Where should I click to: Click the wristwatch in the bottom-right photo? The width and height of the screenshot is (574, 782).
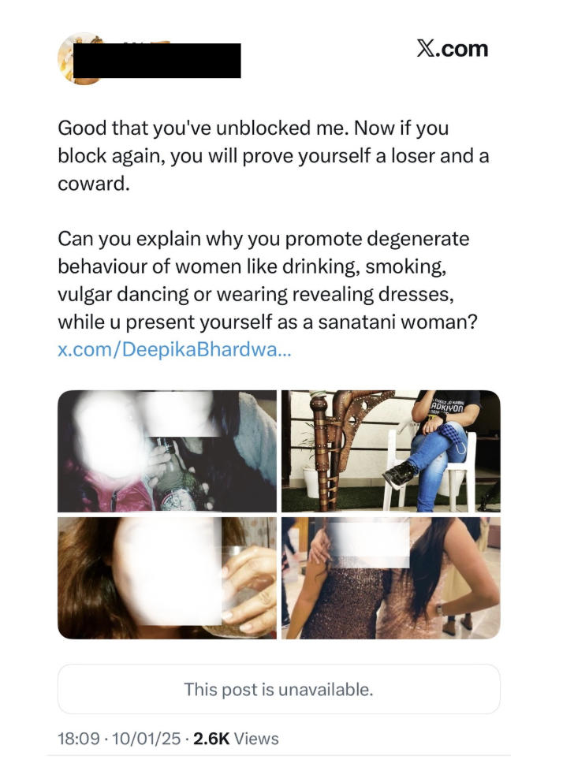pyautogui.click(x=438, y=609)
